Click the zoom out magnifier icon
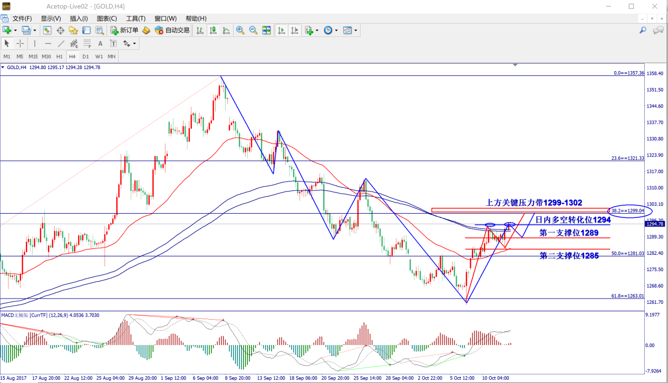This screenshot has height=383, width=668. [x=253, y=31]
